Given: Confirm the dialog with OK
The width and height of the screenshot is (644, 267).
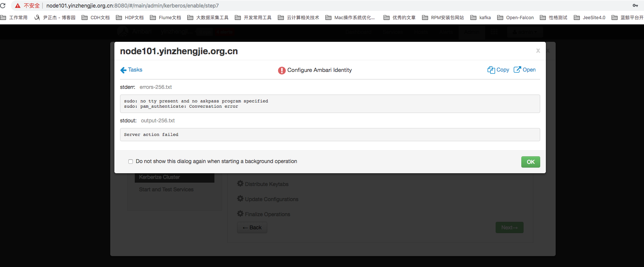Looking at the screenshot, I should (x=530, y=162).
